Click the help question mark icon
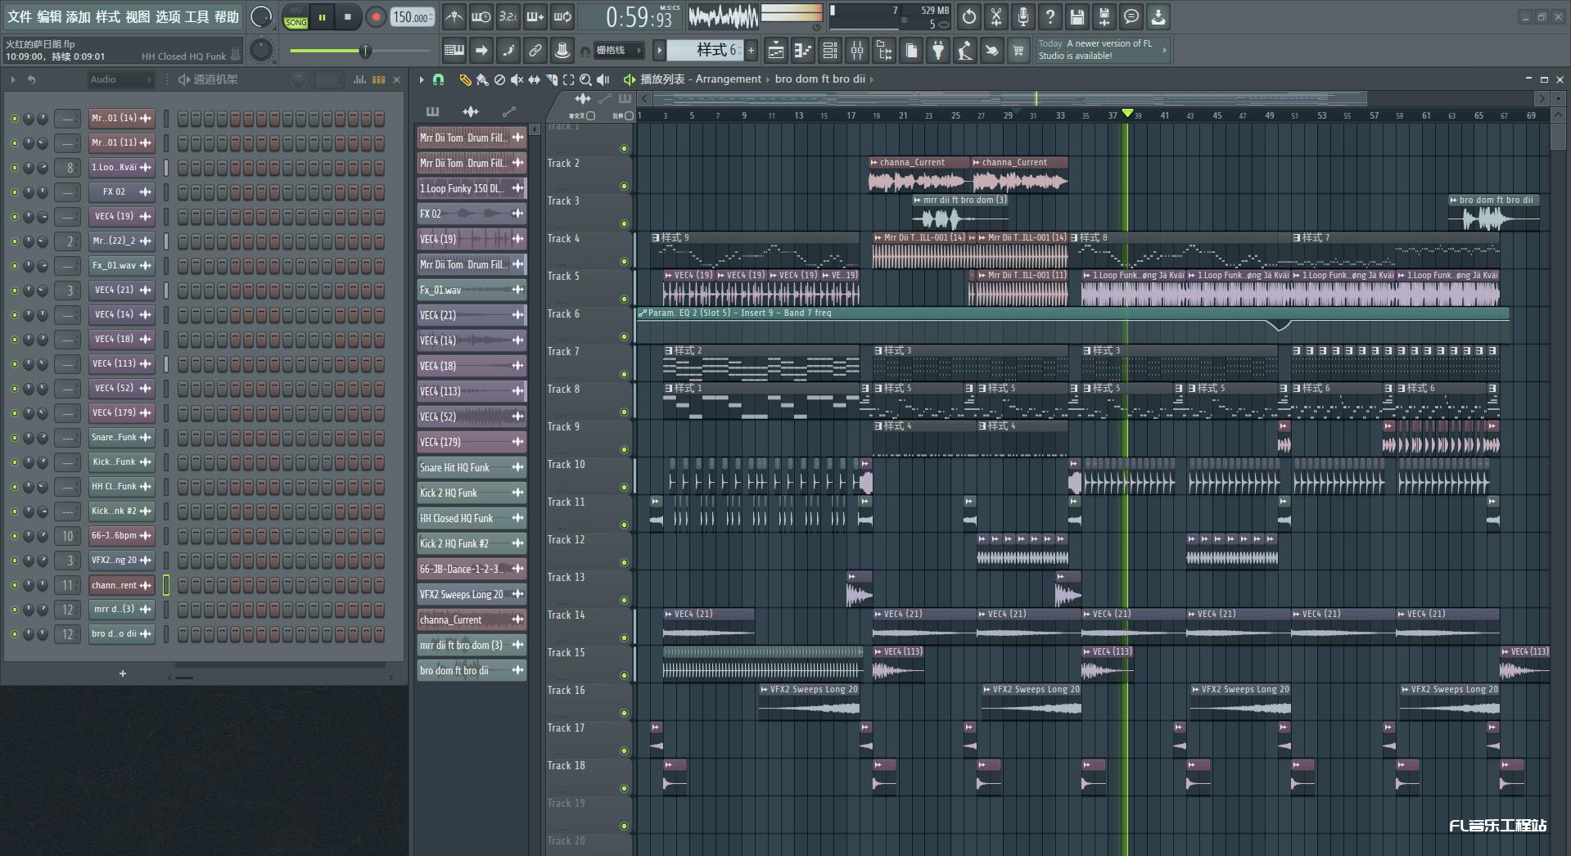Image resolution: width=1571 pixels, height=856 pixels. 1050,16
